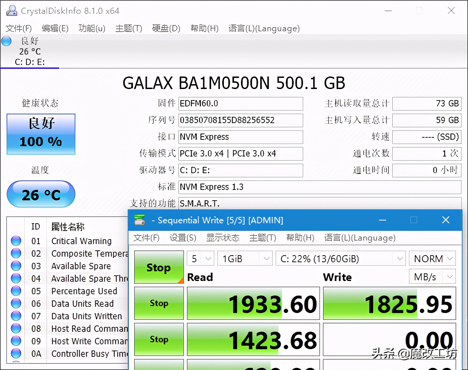
Task: Click the drive icon in the Sequential Write title bar
Action: coord(139,220)
